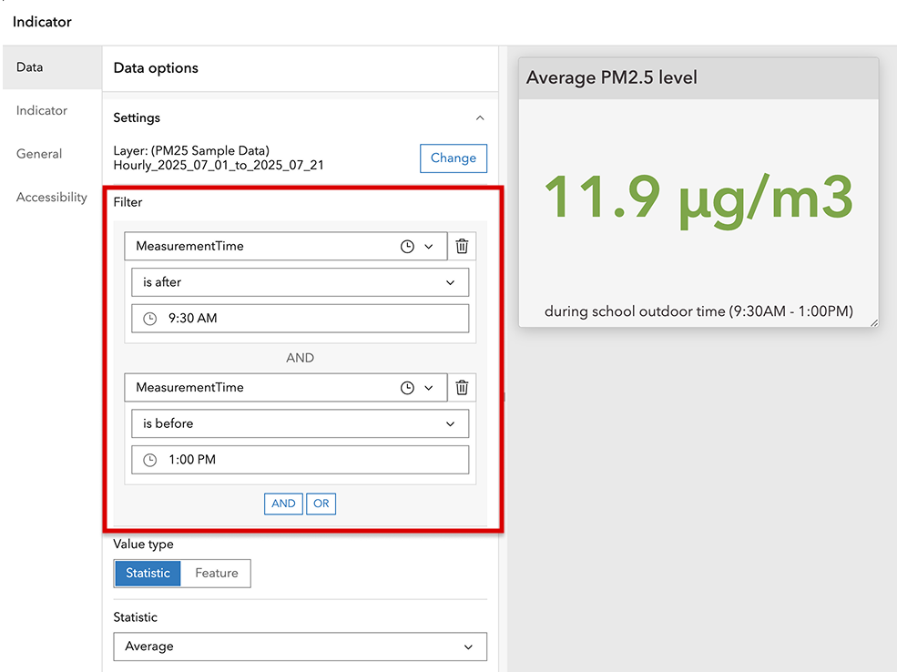This screenshot has width=897, height=672.
Task: Switch to the Indicator tab
Action: tap(41, 110)
